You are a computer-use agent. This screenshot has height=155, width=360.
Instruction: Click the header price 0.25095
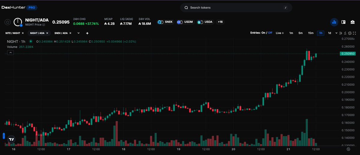pos(61,22)
